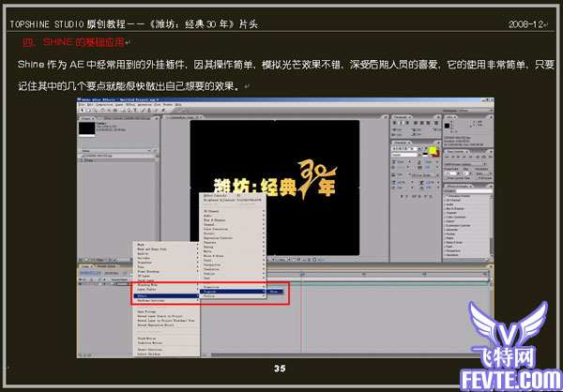Click left-align text icon in Paragraph panel
The height and width of the screenshot is (392, 563).
tap(395, 123)
